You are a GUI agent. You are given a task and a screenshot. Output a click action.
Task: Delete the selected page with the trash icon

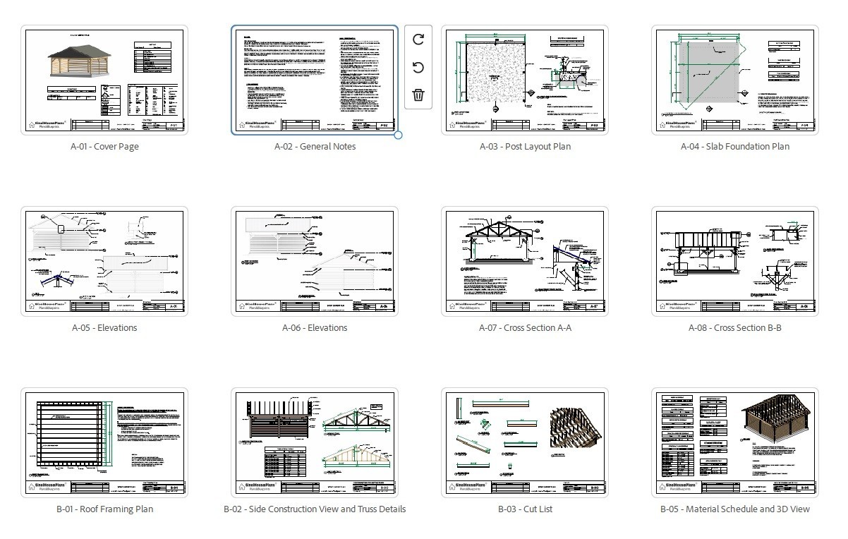(418, 95)
